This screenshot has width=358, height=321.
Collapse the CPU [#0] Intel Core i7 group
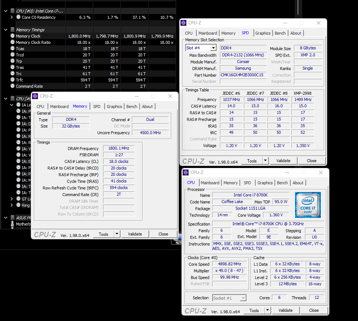coord(6,11)
